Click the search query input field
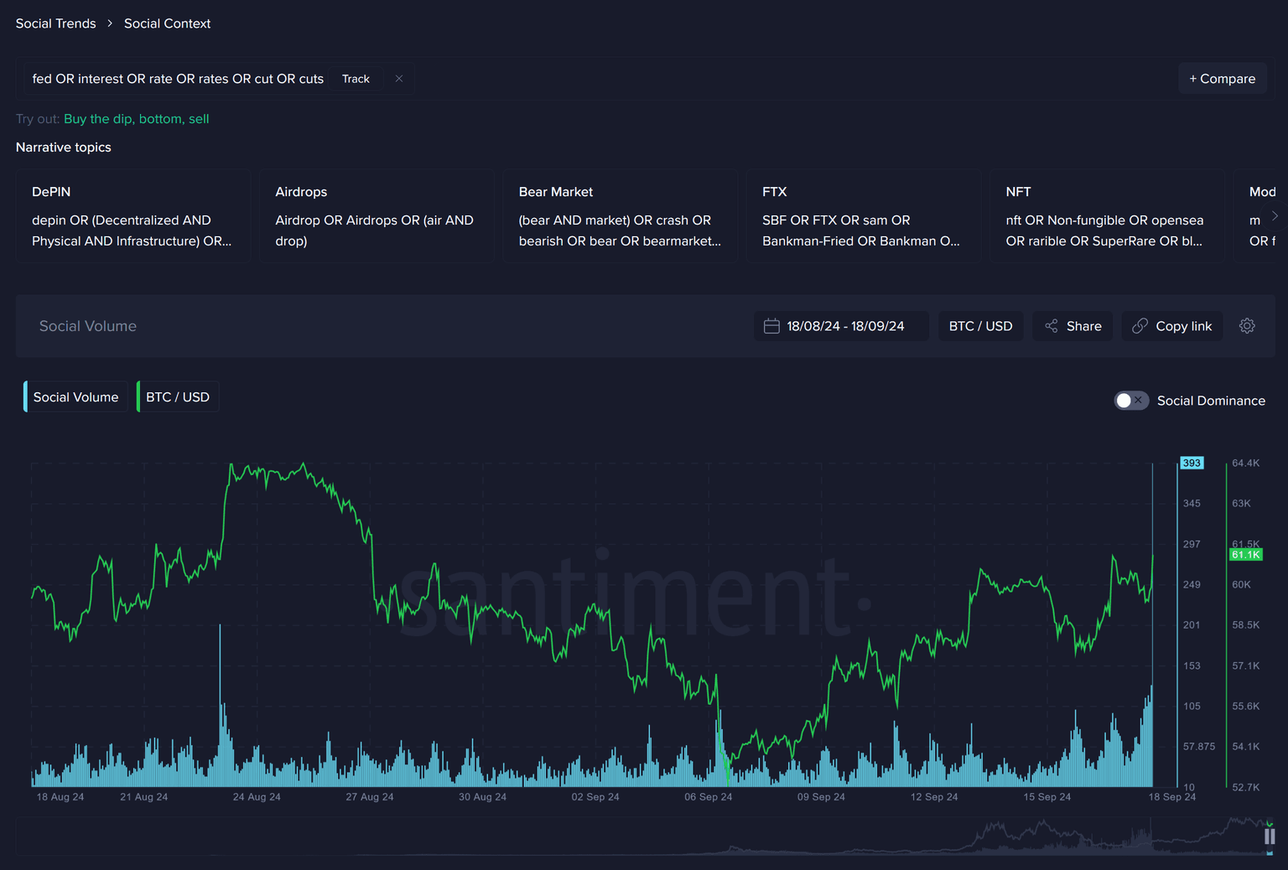The height and width of the screenshot is (870, 1288). click(x=178, y=79)
